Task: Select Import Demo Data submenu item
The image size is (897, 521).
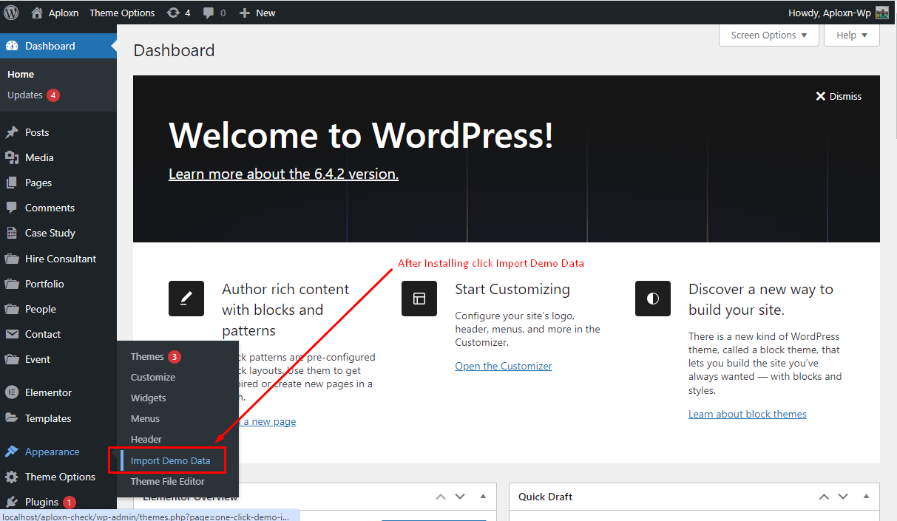Action: pyautogui.click(x=170, y=460)
